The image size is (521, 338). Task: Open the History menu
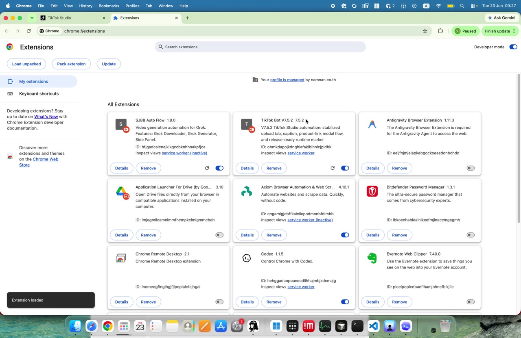point(85,6)
